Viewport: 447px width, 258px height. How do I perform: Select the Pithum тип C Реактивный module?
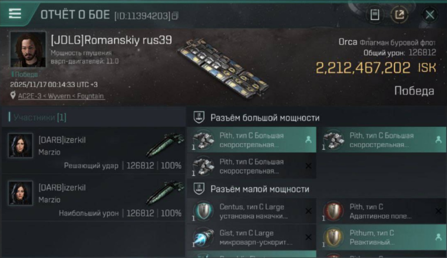(x=382, y=237)
